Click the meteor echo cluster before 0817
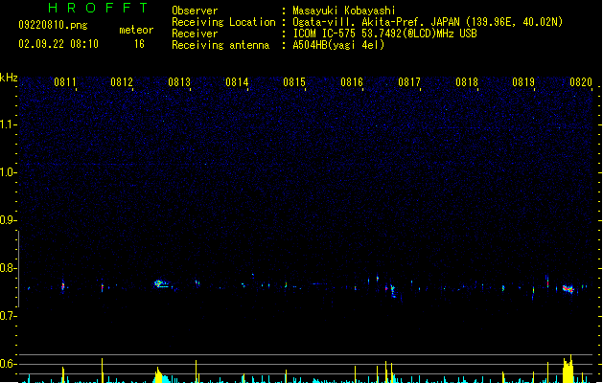603x383 pixels. pyautogui.click(x=391, y=290)
